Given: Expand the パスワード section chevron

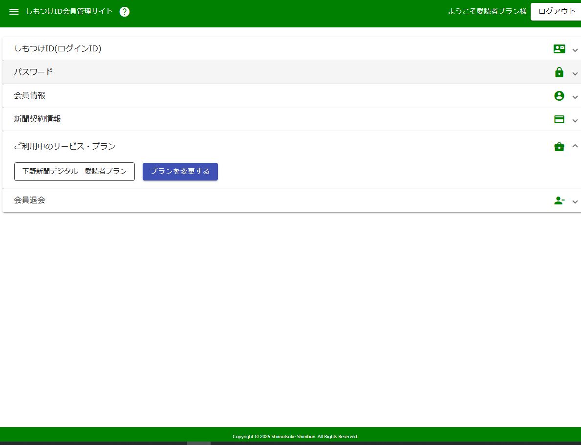Looking at the screenshot, I should click(575, 74).
